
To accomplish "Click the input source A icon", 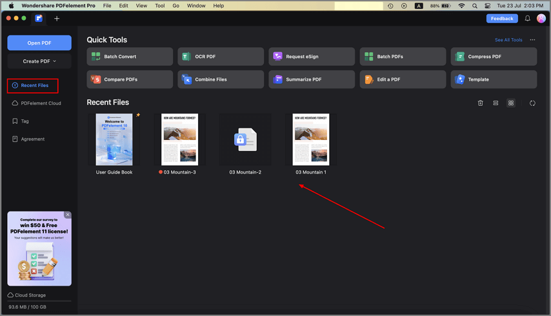I will coord(419,6).
